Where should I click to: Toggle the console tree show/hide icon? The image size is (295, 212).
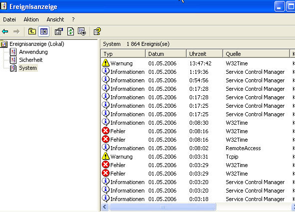pyautogui.click(x=43, y=31)
